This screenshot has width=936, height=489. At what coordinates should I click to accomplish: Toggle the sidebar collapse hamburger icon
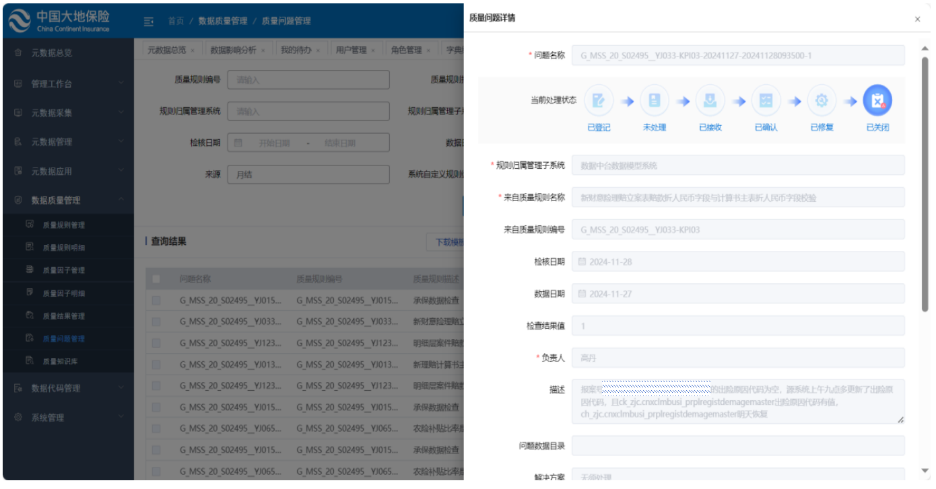pos(149,21)
